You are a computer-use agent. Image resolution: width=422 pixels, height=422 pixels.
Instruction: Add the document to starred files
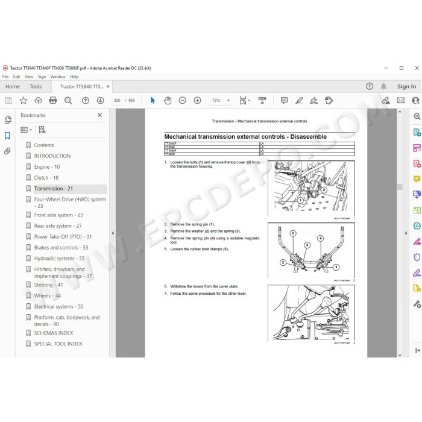click(24, 101)
